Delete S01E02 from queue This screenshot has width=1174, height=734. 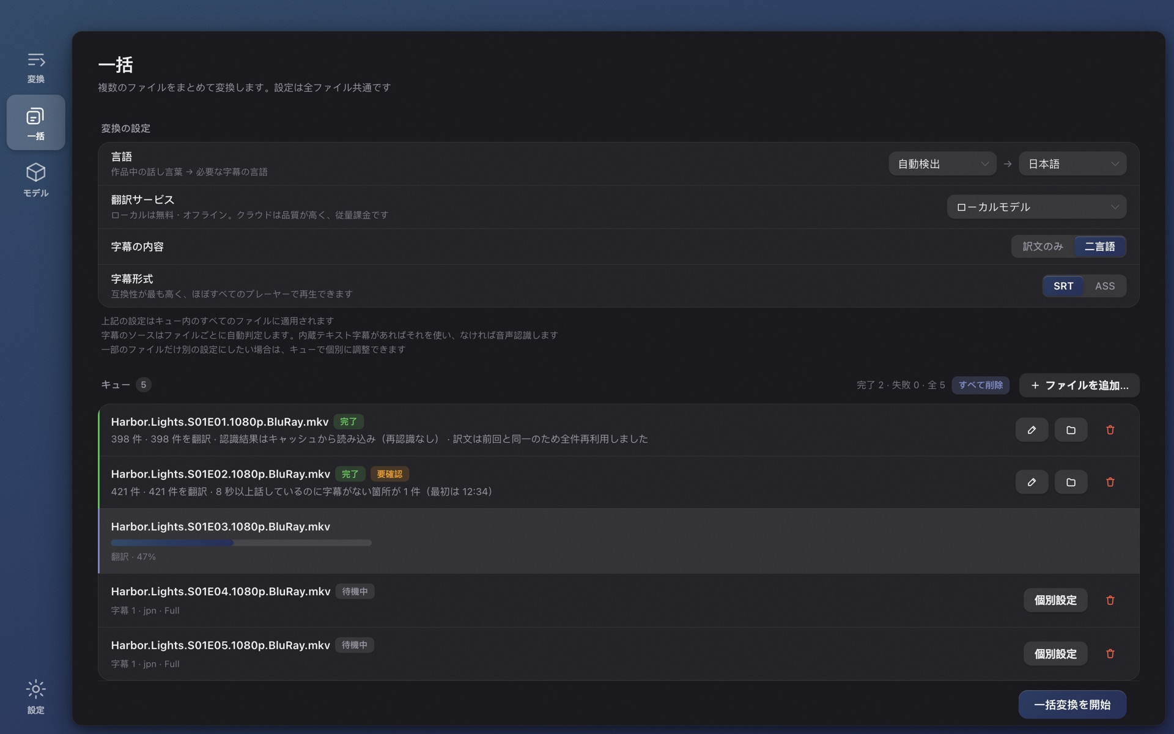tap(1110, 482)
